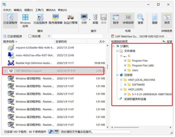The height and width of the screenshot is (137, 175).
Task: Toggle the 详细信息 layout icon
Action: [x=128, y=17]
